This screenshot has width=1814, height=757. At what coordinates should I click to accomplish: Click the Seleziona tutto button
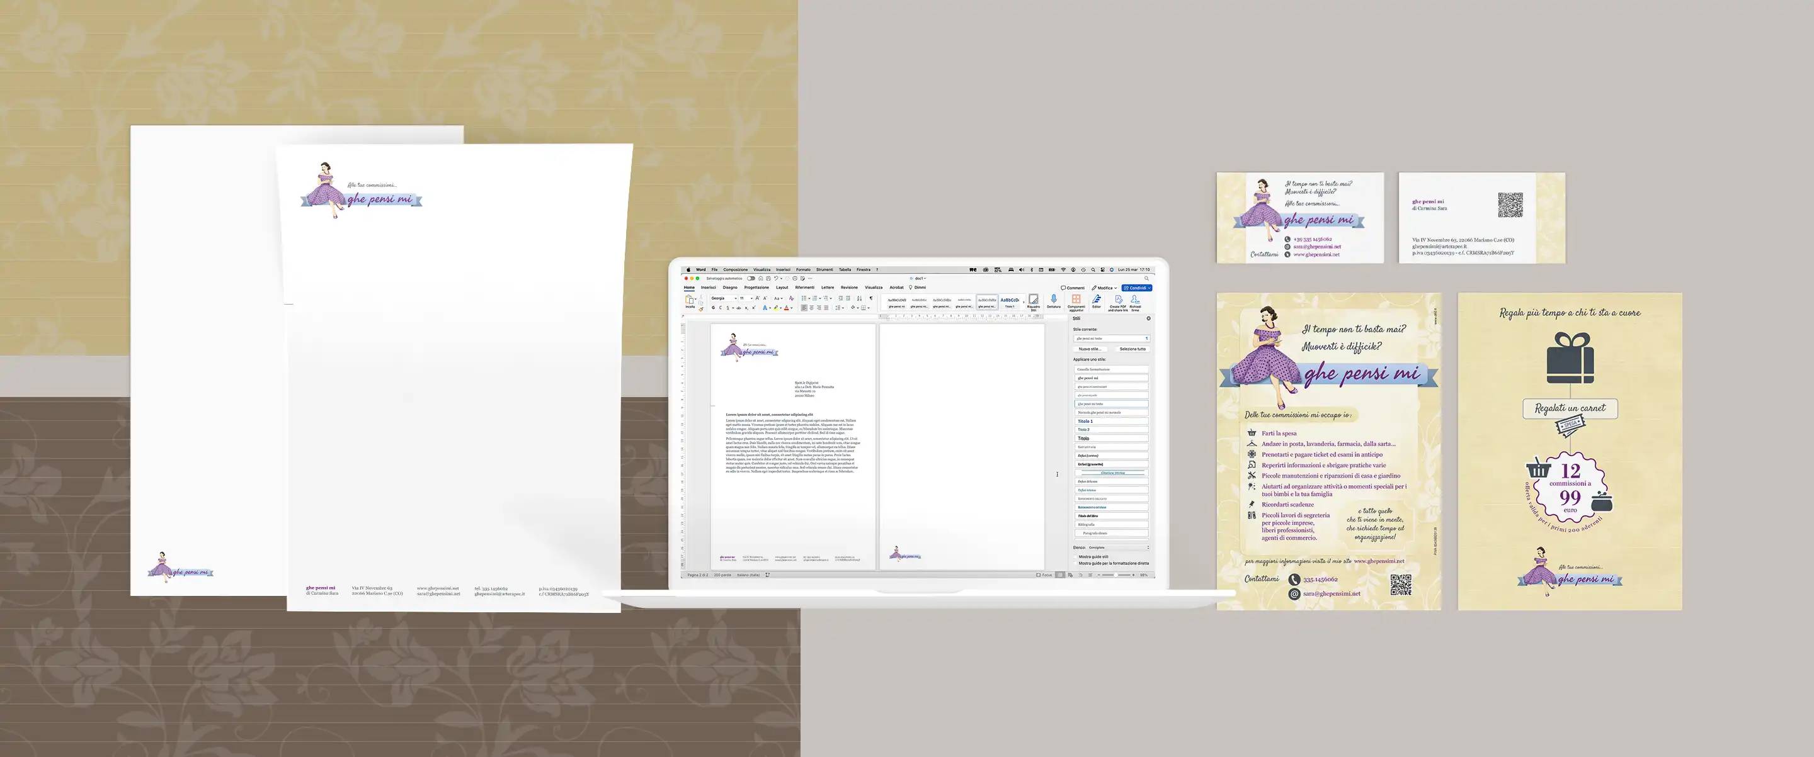(x=1133, y=349)
